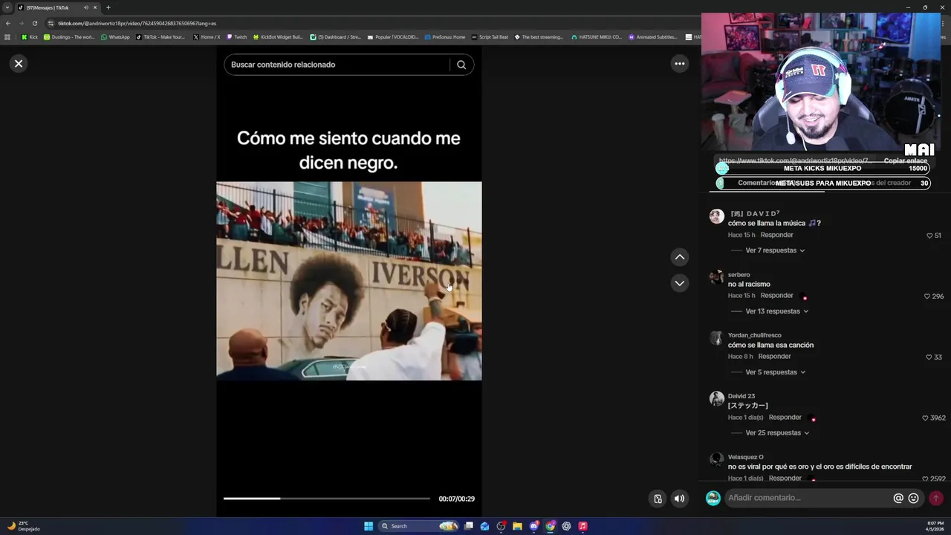This screenshot has width=951, height=535.
Task: Open the taskbar clock and date
Action: click(x=935, y=526)
